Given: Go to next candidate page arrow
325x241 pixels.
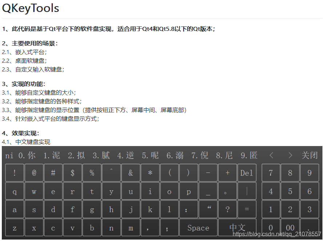Looking at the screenshot, I should pyautogui.click(x=290, y=155).
